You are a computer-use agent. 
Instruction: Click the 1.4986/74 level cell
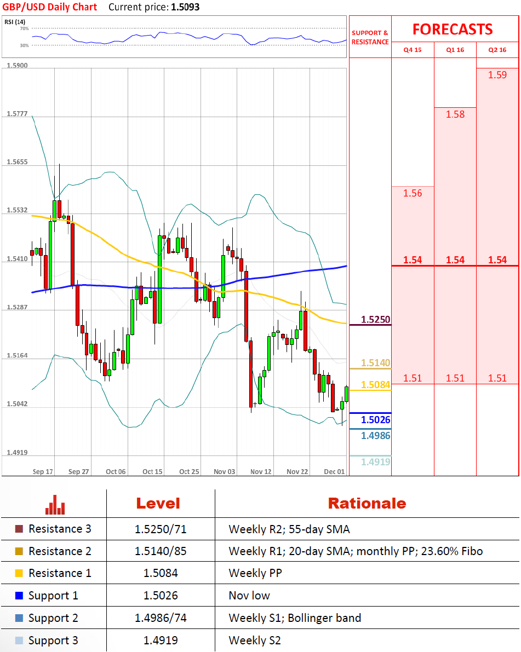tap(161, 618)
